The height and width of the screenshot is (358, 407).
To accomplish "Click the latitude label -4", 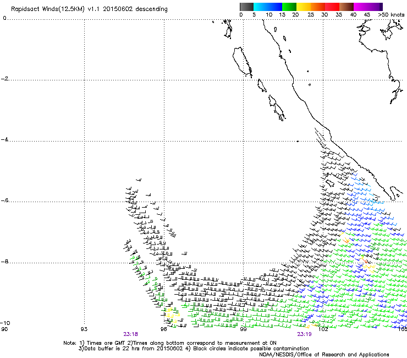I will [5, 139].
